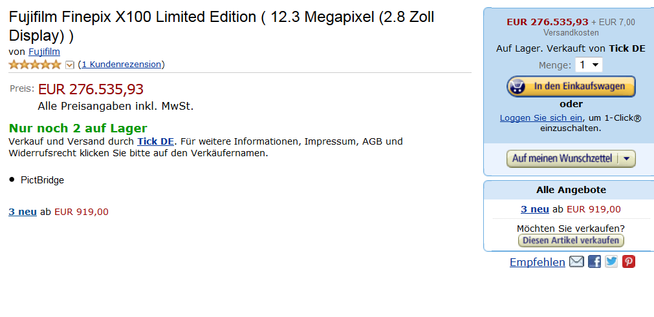Open '3 neu' in Alle Angebote box
The image size is (654, 317).
(534, 209)
